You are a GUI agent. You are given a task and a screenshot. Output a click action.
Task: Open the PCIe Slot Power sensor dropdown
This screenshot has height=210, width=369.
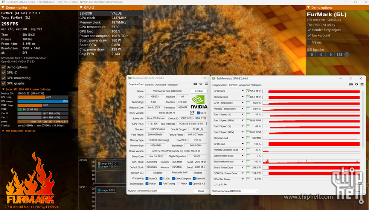(242, 179)
